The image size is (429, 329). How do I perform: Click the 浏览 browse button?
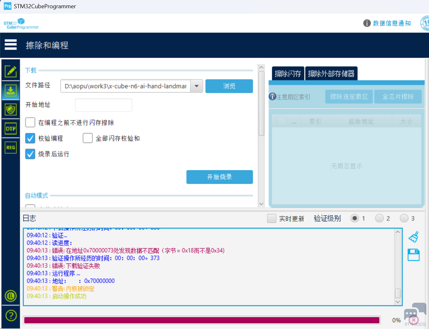[229, 86]
